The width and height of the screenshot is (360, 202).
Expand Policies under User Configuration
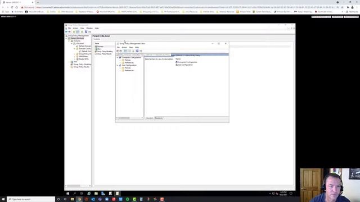[x=120, y=68]
